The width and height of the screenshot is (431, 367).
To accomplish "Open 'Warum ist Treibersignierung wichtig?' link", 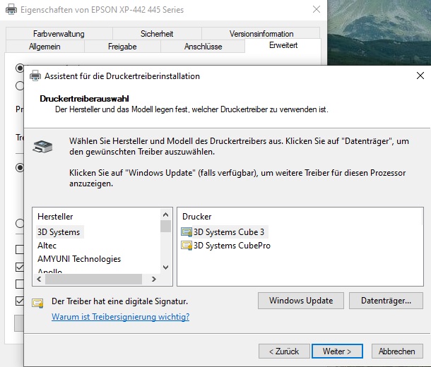I will [120, 317].
